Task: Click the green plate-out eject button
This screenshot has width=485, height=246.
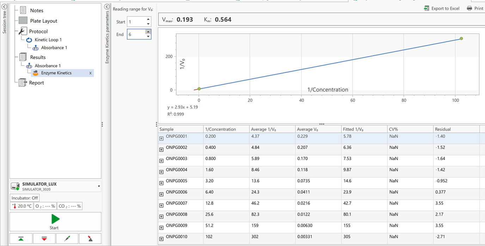Action: coord(21,239)
